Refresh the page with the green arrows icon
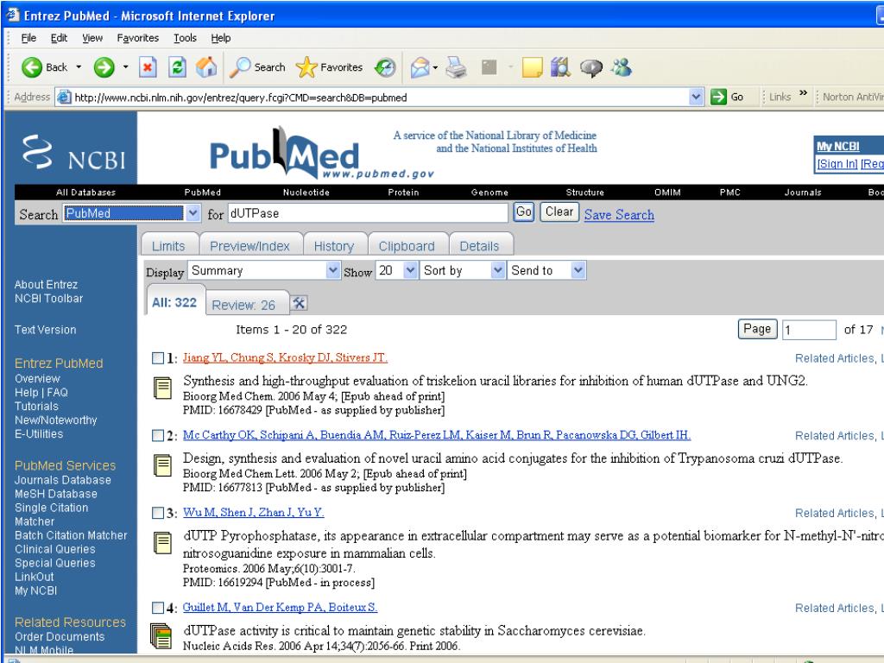 pyautogui.click(x=178, y=67)
